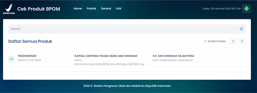257x93 pixels.
Task: Click CV Ash Shihhah Sejahtera manufacturer
Action: [173, 56]
